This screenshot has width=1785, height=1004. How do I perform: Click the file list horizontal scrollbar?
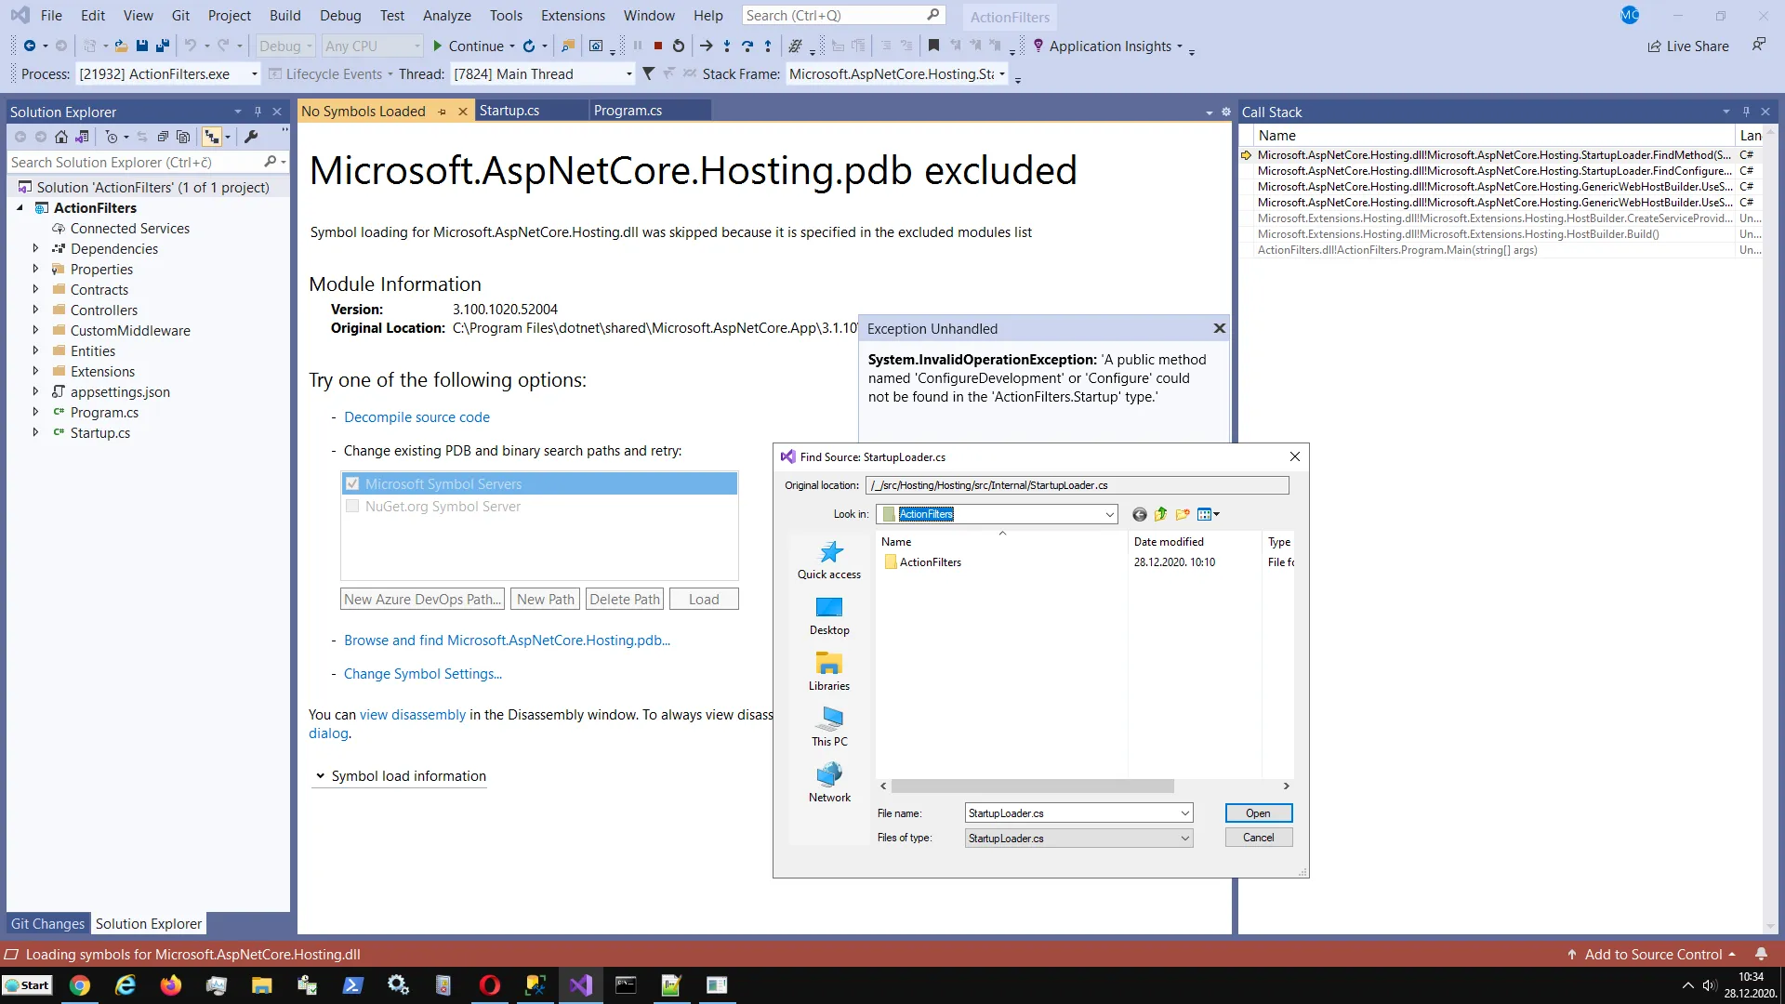point(1032,786)
